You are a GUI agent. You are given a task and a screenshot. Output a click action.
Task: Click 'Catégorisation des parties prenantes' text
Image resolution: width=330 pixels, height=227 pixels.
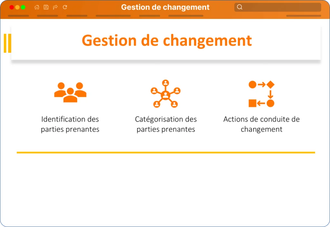(166, 124)
